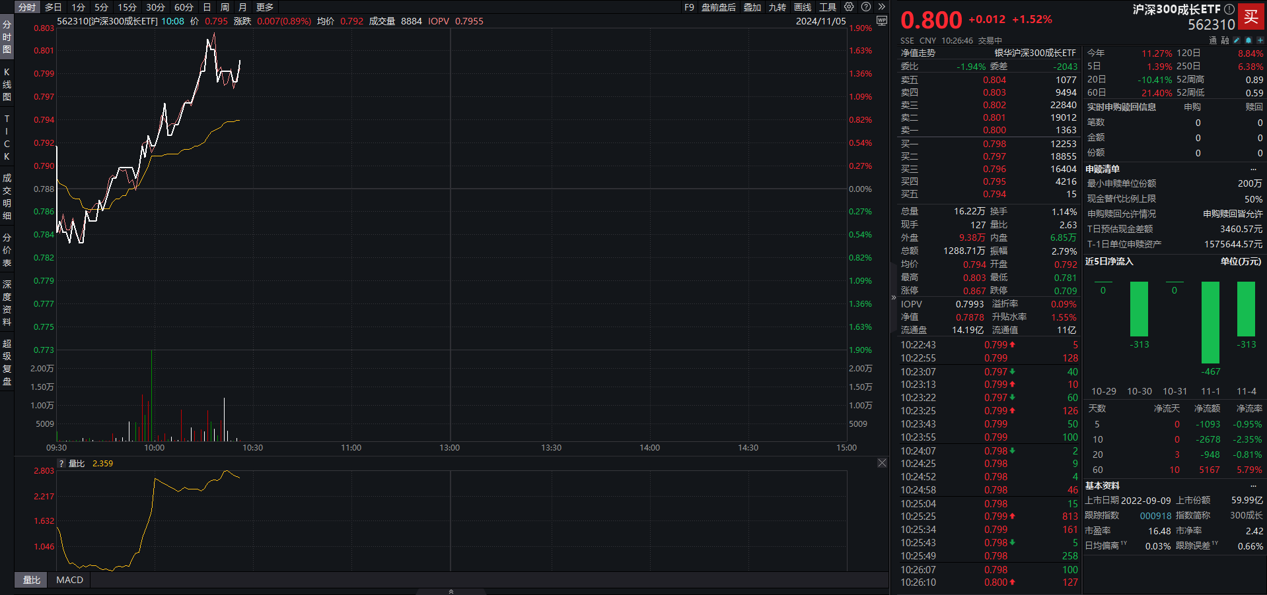Close the 量比 indicator sub-chart
Screen dimensions: 1267x595
coord(882,463)
